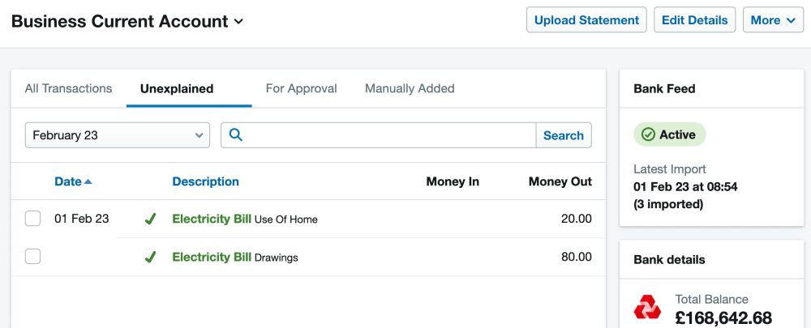Tick the checkbox for the Drawings row
811x328 pixels.
(33, 257)
